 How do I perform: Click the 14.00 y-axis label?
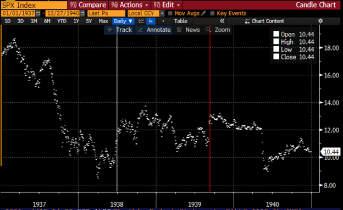click(x=331, y=103)
